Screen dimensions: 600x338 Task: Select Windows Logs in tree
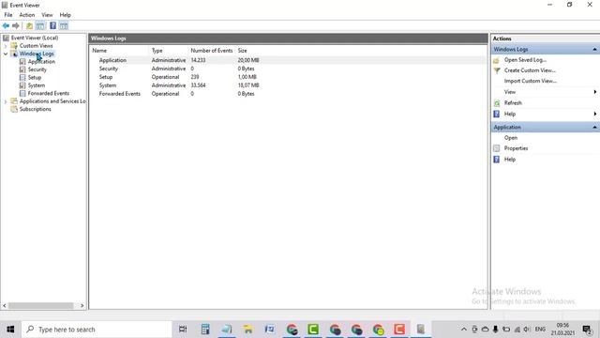[x=37, y=54]
